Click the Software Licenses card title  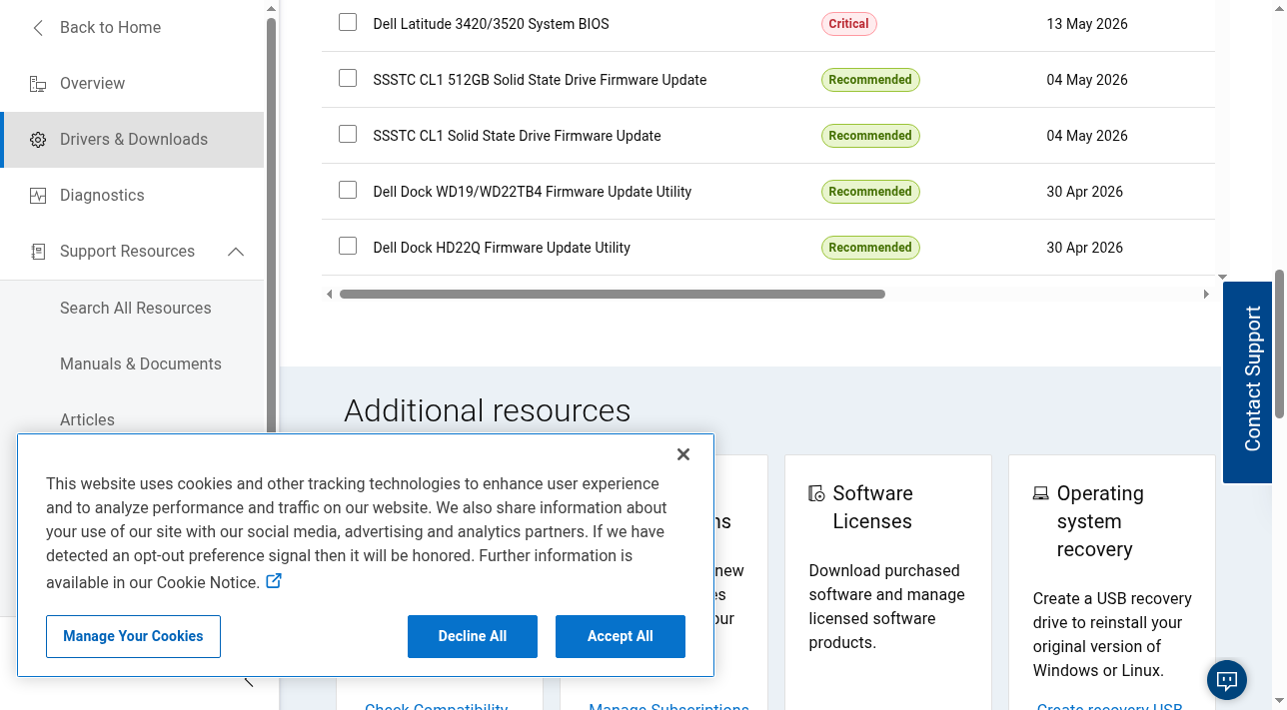(872, 507)
